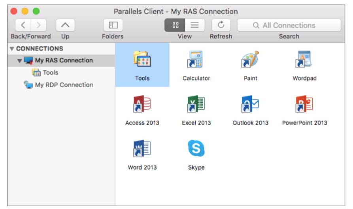Switch to list view mode
The width and height of the screenshot is (353, 209).
pyautogui.click(x=194, y=25)
